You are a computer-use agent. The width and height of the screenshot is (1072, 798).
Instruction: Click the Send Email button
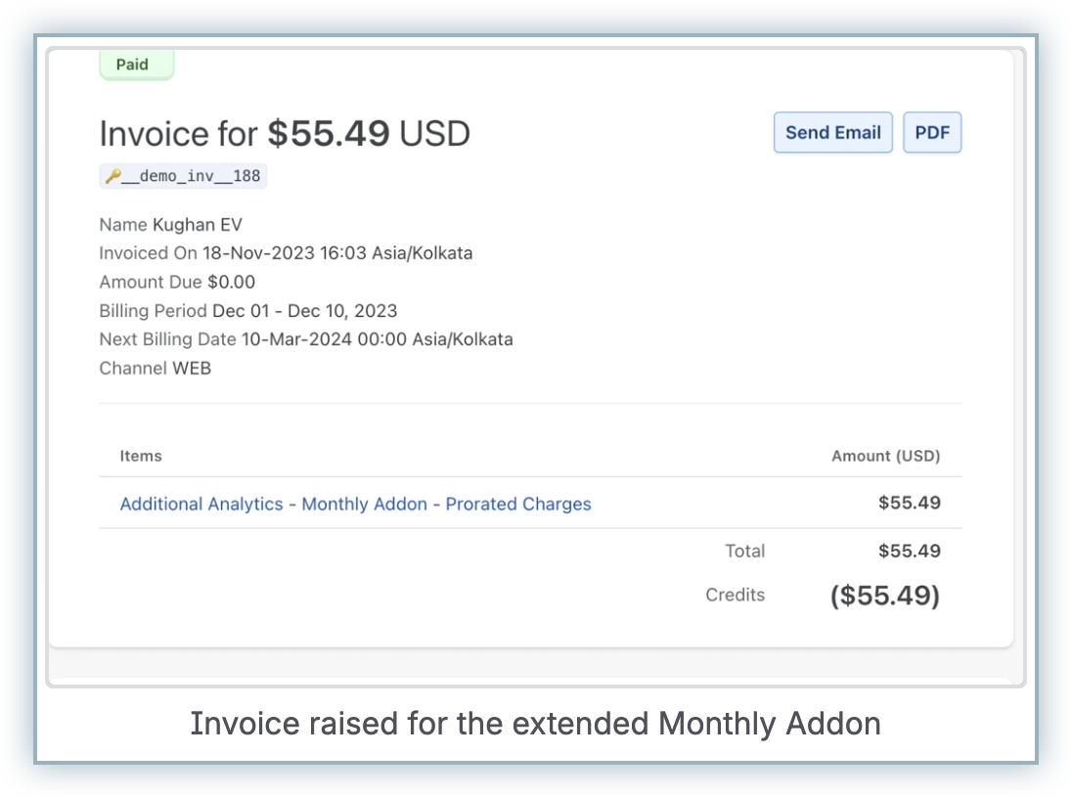tap(832, 133)
